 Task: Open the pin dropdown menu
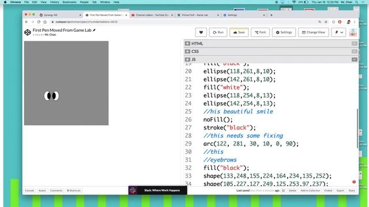(338, 32)
